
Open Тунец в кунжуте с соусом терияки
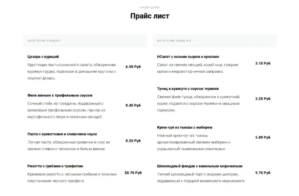188,89
